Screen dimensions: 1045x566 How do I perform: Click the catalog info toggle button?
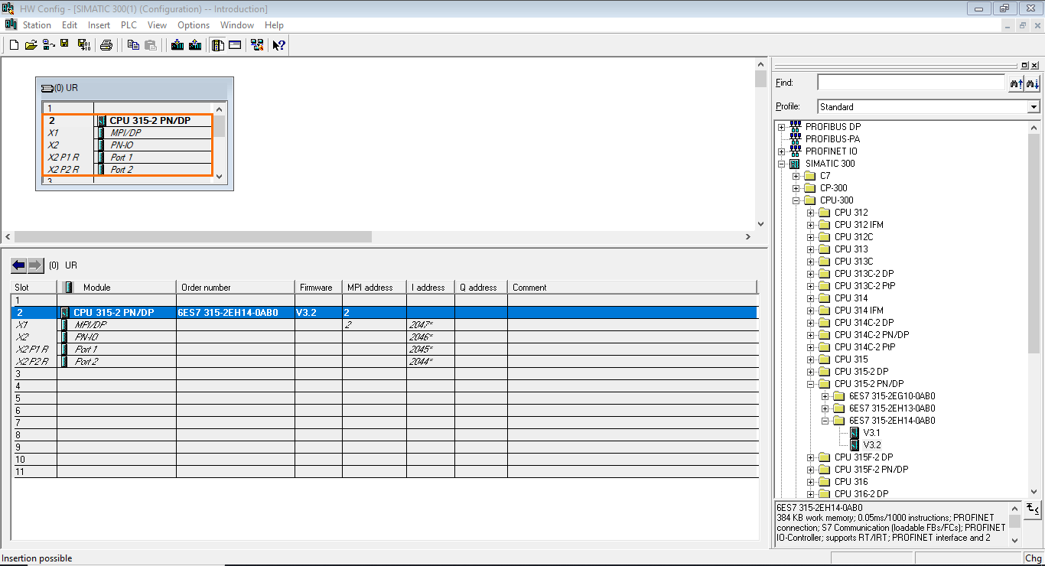click(x=1032, y=509)
